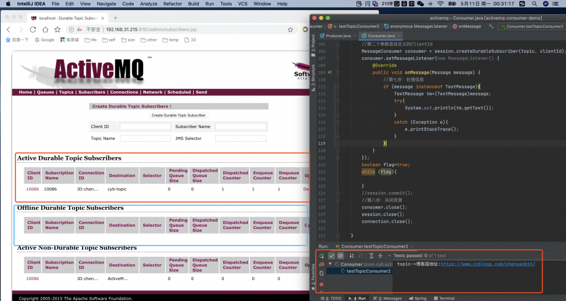Stop the running Consumer test
Image resolution: width=566 pixels, height=301 pixels.
pos(322,285)
